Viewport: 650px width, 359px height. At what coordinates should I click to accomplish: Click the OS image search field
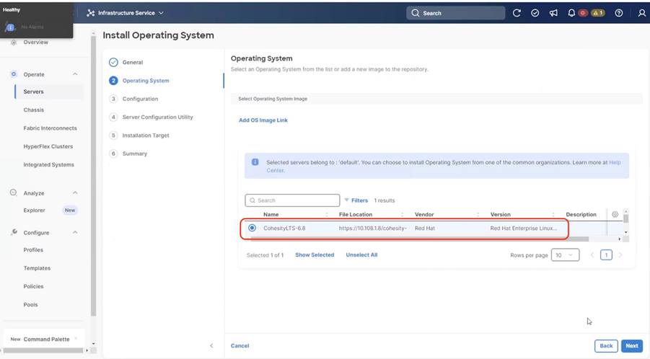point(292,200)
